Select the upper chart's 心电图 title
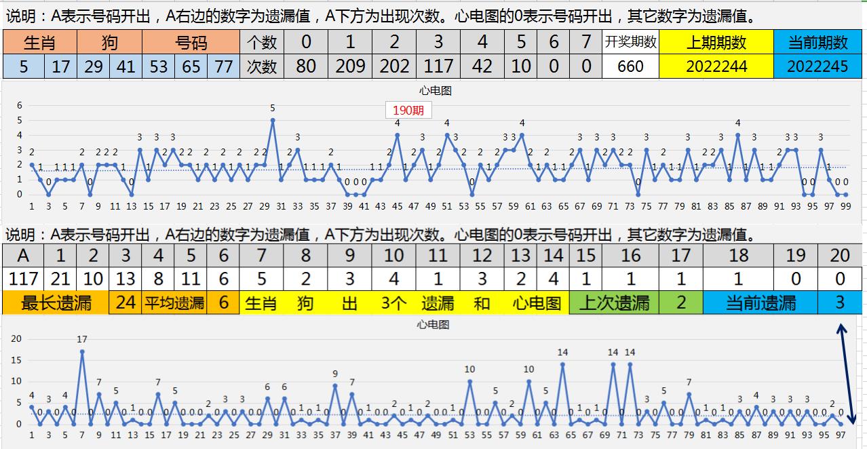The image size is (867, 449). [x=435, y=91]
